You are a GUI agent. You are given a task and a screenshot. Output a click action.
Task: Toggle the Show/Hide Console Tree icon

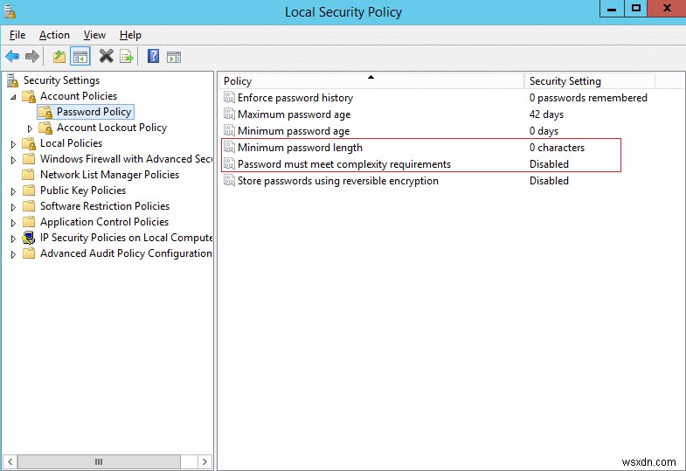point(80,57)
